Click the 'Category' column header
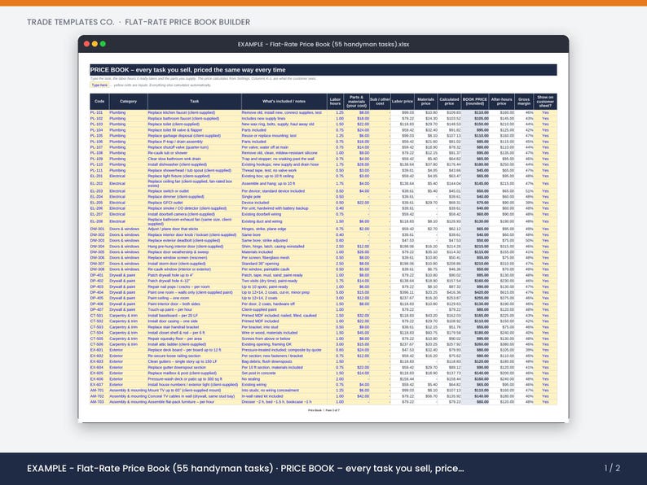 click(128, 102)
